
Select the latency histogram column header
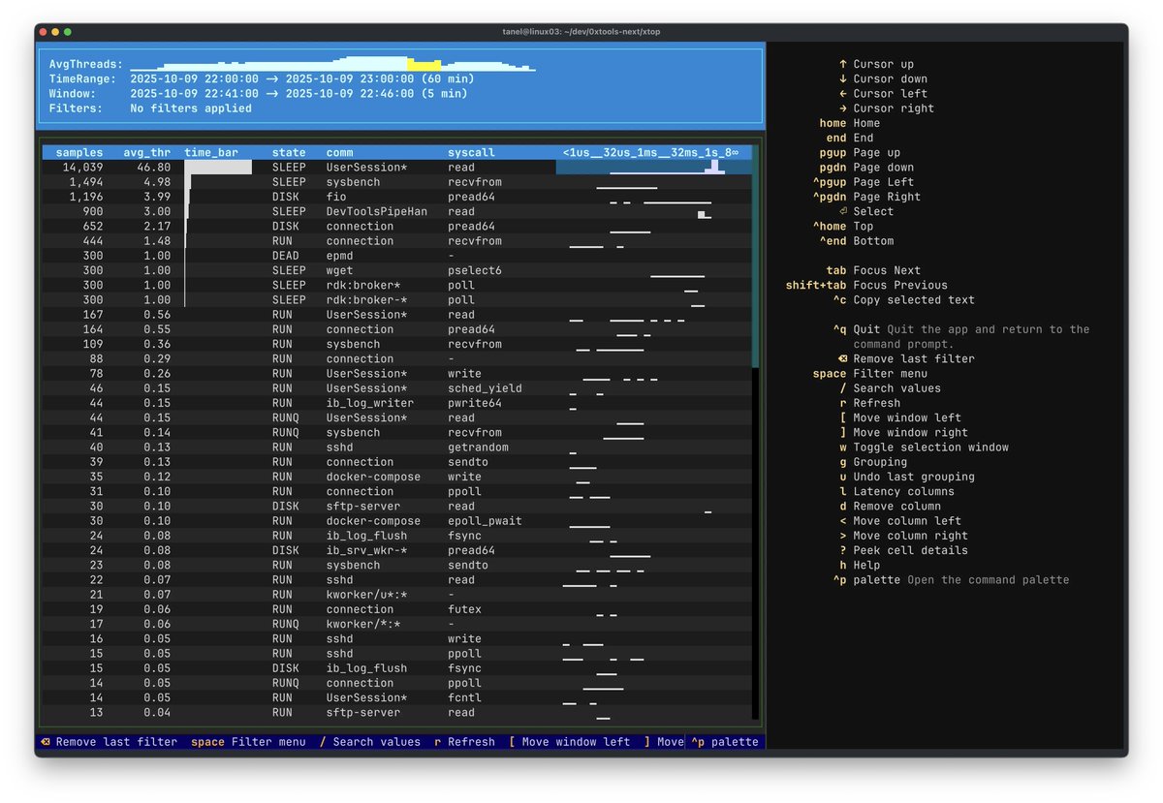coord(650,152)
